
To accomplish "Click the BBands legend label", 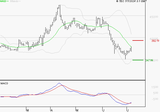I will click(x=14, y=1).
